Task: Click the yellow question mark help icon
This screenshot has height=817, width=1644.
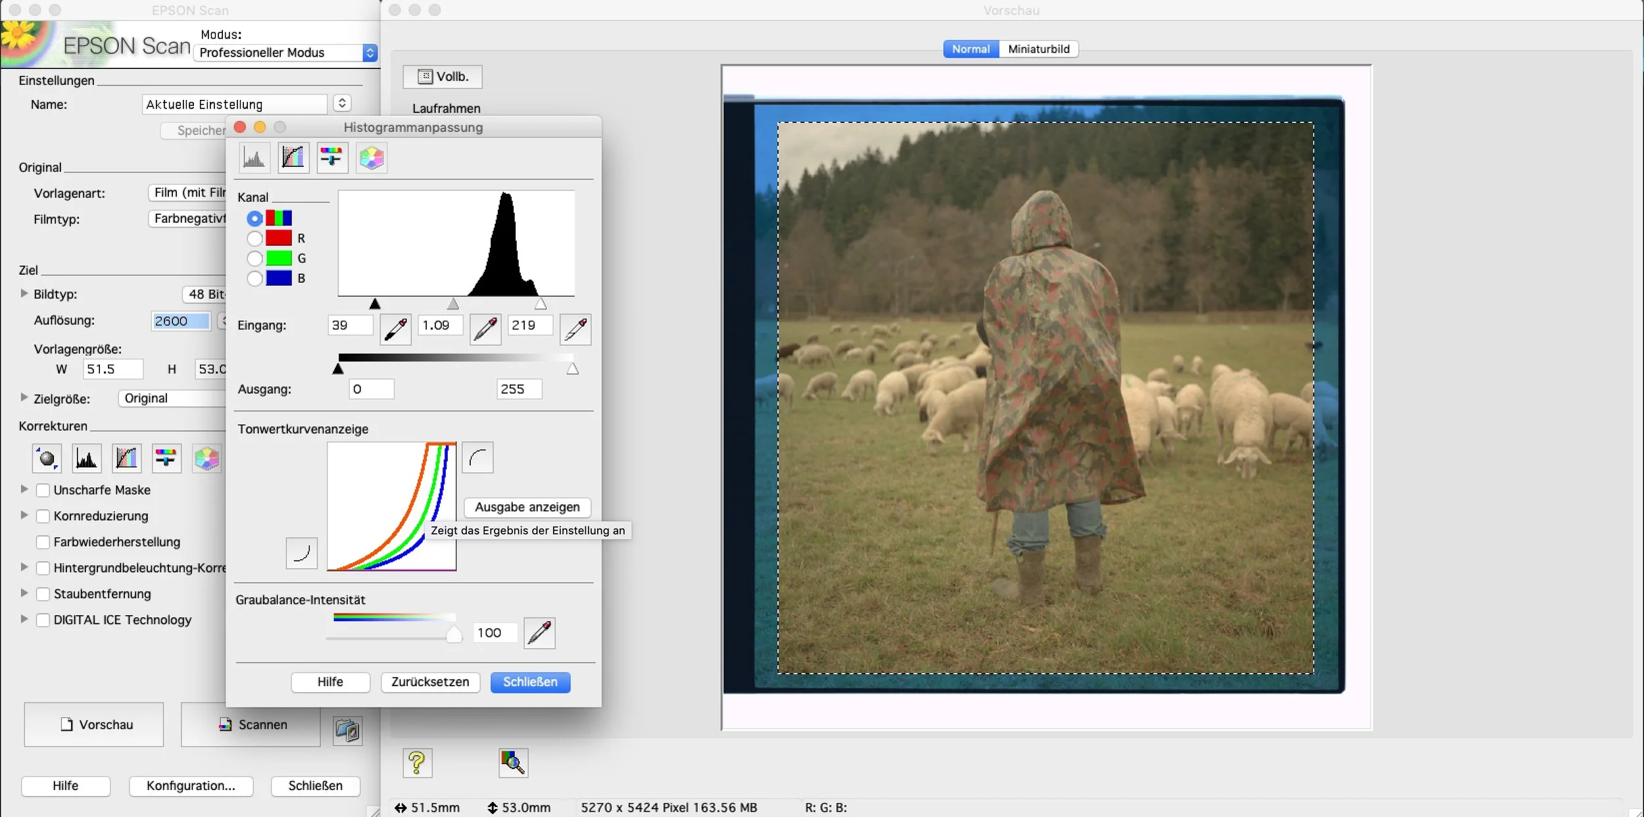Action: click(x=417, y=762)
